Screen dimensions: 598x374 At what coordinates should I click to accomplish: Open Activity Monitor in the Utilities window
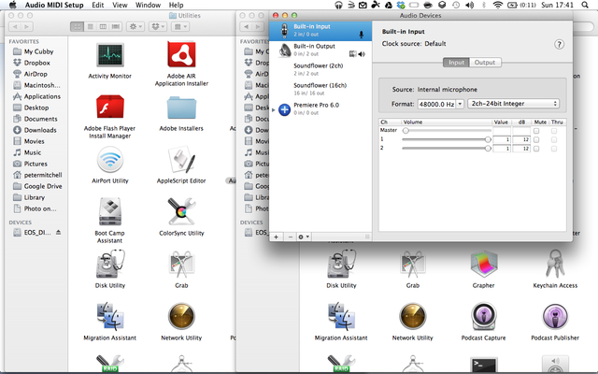[110, 56]
